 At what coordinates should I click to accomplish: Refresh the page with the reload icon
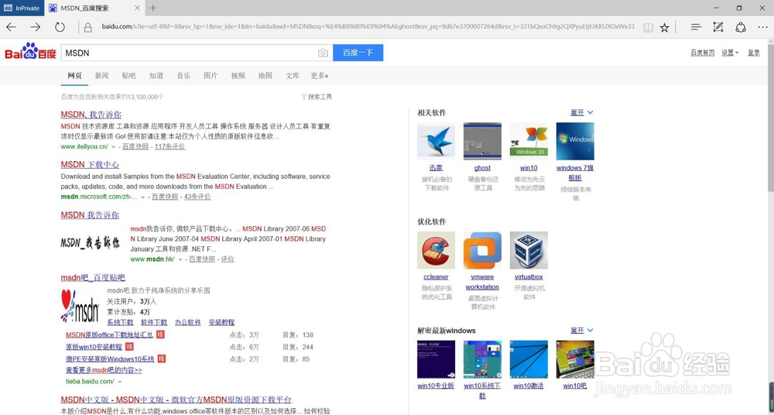point(60,27)
